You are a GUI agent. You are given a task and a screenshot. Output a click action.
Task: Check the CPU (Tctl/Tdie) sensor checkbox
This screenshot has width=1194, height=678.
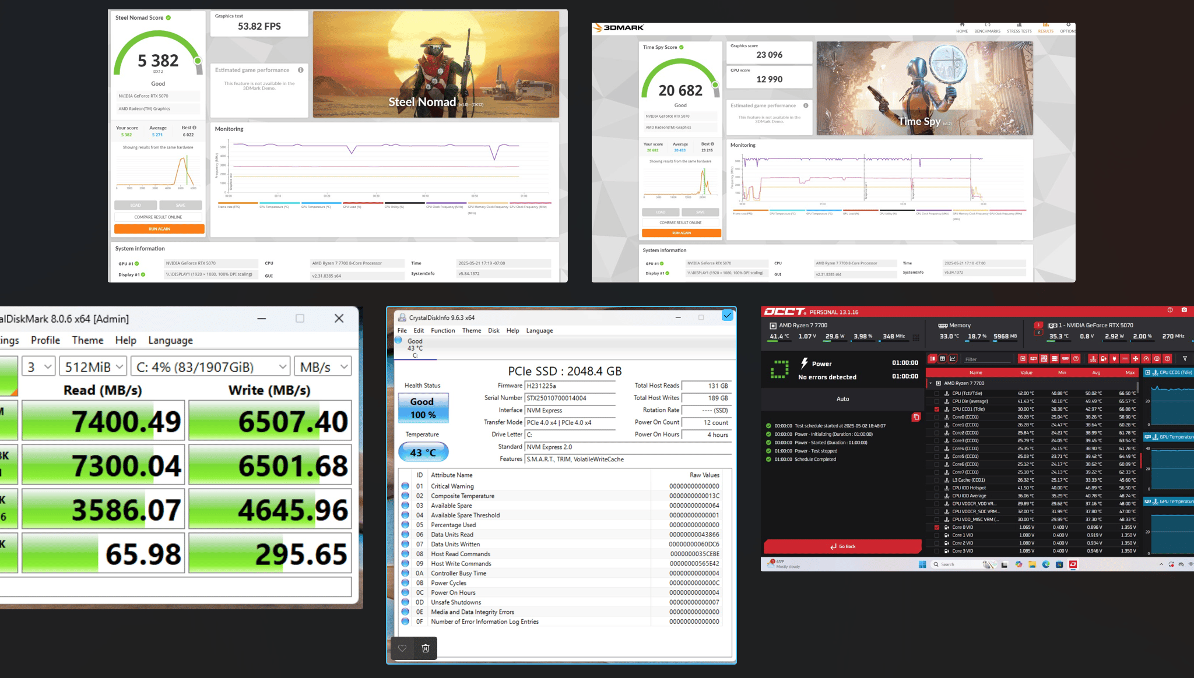(937, 393)
